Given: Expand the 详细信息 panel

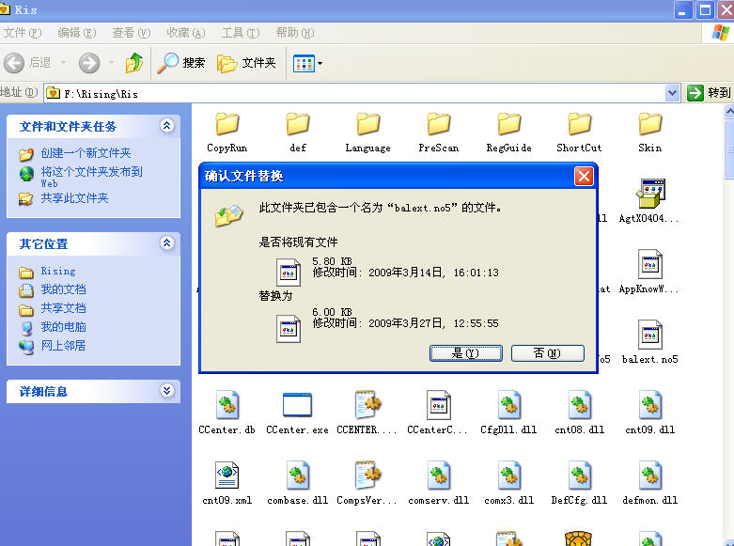Looking at the screenshot, I should [166, 391].
